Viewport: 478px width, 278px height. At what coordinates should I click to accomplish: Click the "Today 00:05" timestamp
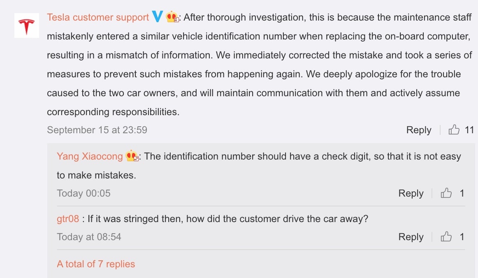click(84, 193)
